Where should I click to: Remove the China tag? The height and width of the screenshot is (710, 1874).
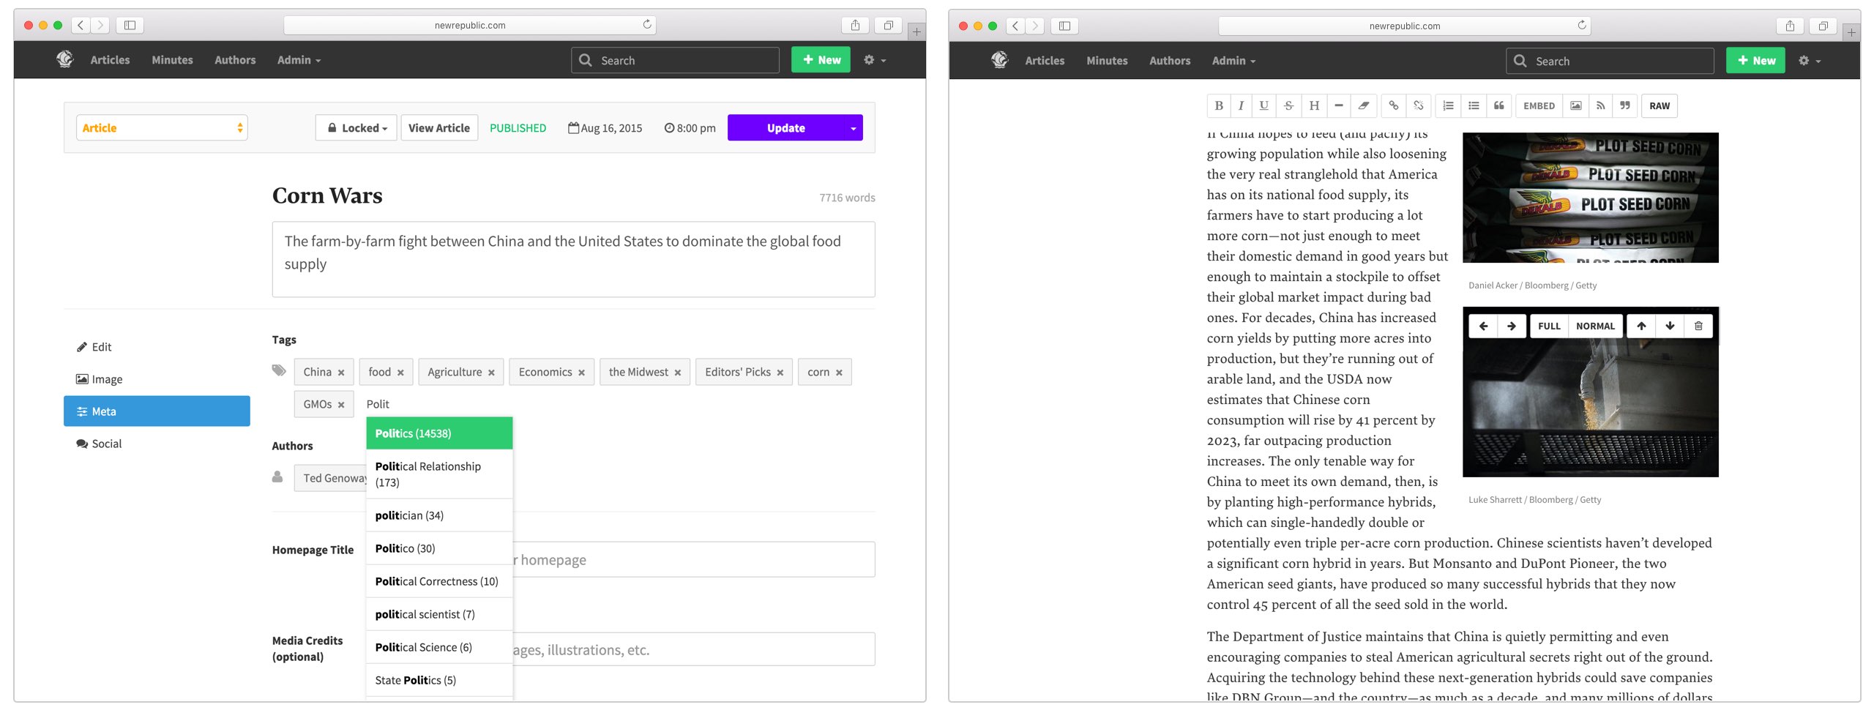[x=341, y=373]
